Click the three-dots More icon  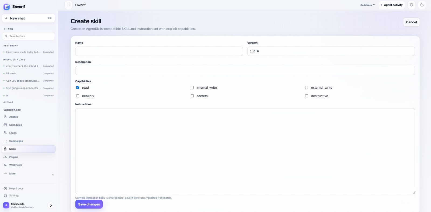tap(5, 174)
